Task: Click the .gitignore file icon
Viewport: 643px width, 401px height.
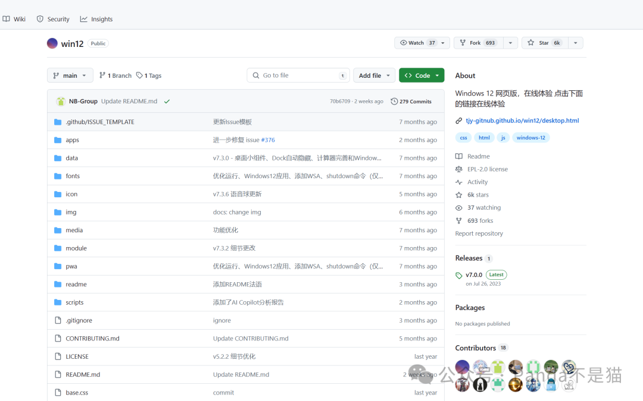Action: [x=58, y=320]
